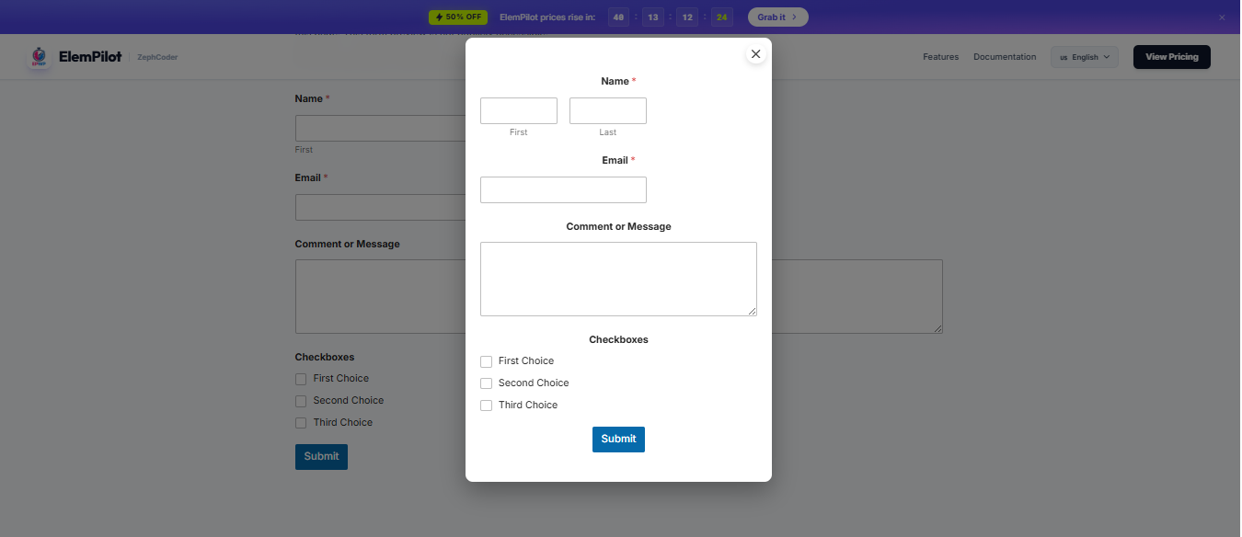1242x537 pixels.
Task: Click the background page Email field
Action: pos(380,207)
